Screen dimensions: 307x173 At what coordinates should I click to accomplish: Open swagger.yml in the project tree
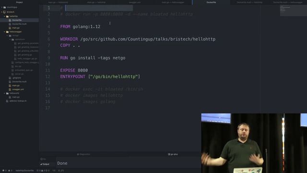[x=18, y=89]
